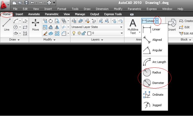This screenshot has width=193, height=132.
Task: Choose Jogged dimension option
Action: pos(155,105)
